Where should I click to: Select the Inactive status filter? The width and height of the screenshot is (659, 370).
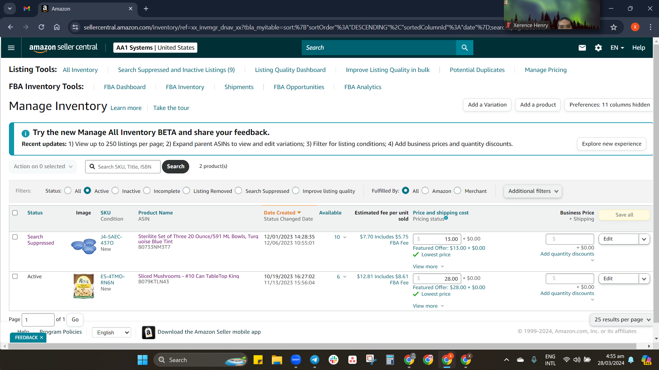115,190
